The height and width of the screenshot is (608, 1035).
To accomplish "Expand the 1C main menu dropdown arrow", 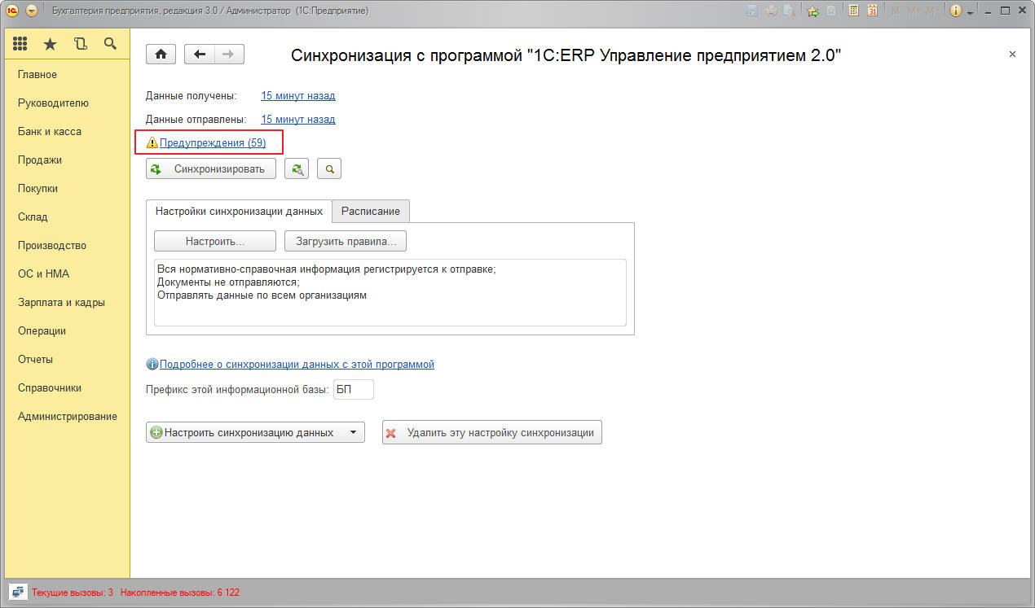I will pyautogui.click(x=31, y=11).
